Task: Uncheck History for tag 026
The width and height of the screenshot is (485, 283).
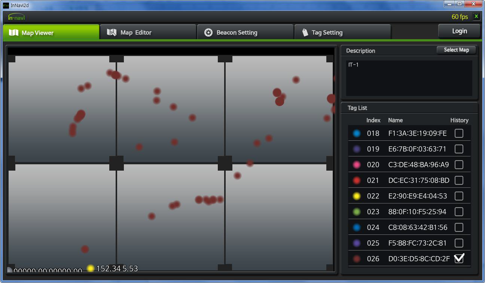Action: click(459, 258)
